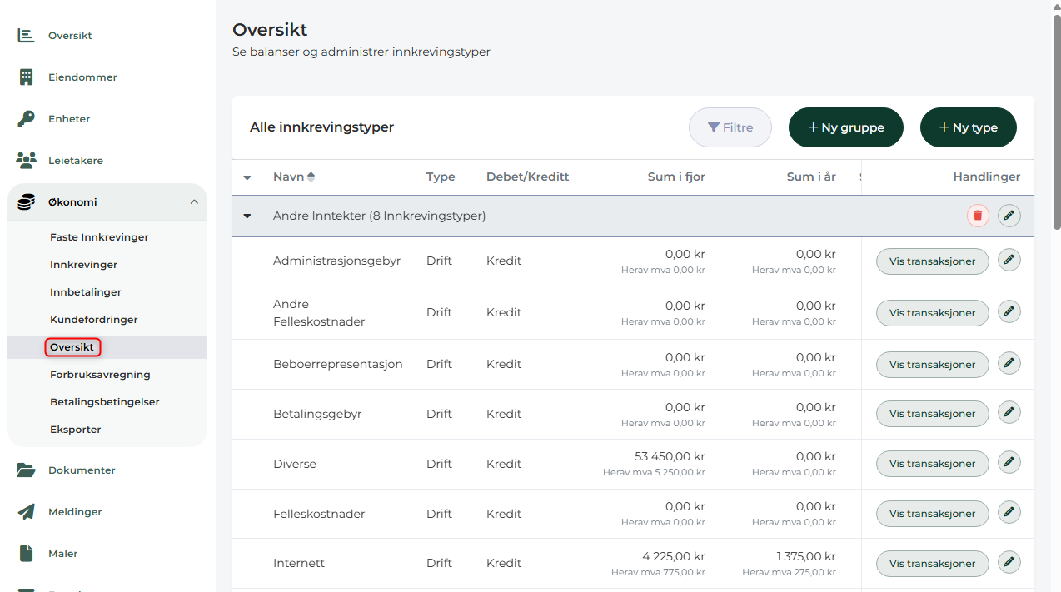Open Betalingsbetingelser submenu item
Screen dimensions: 1061x592
point(105,402)
